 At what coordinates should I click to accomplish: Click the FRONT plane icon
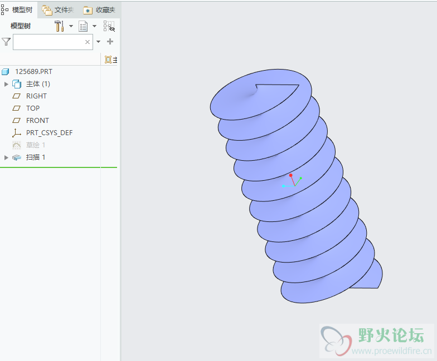point(17,121)
